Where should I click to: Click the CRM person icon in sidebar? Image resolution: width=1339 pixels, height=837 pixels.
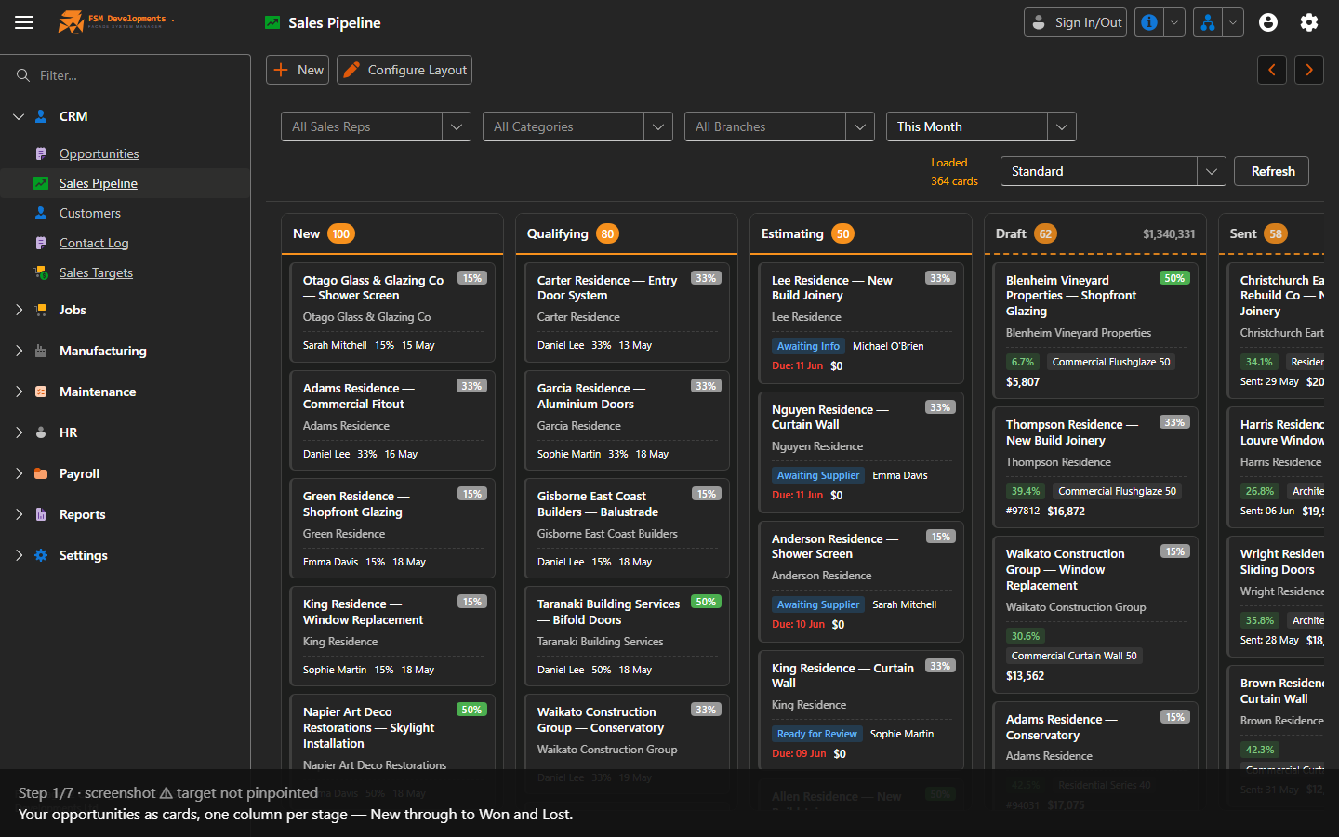point(41,116)
